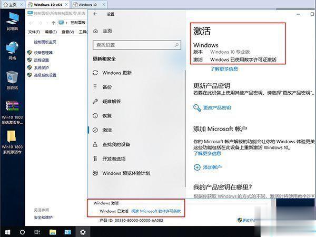
Task: Close the 主页 VM tab
Action: coord(22,4)
